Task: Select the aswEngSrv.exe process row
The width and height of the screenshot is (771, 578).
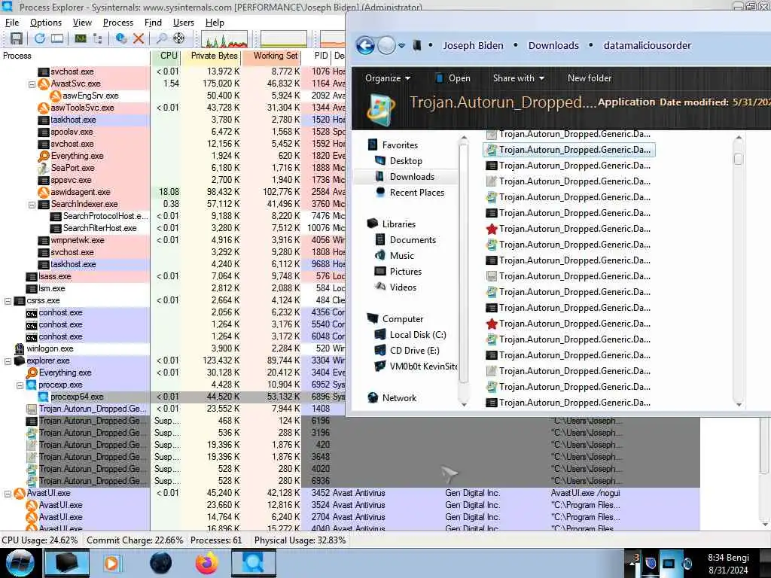Action: click(x=172, y=96)
